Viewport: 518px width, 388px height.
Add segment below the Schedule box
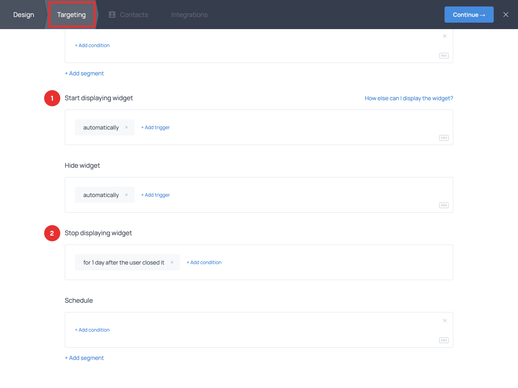[84, 358]
